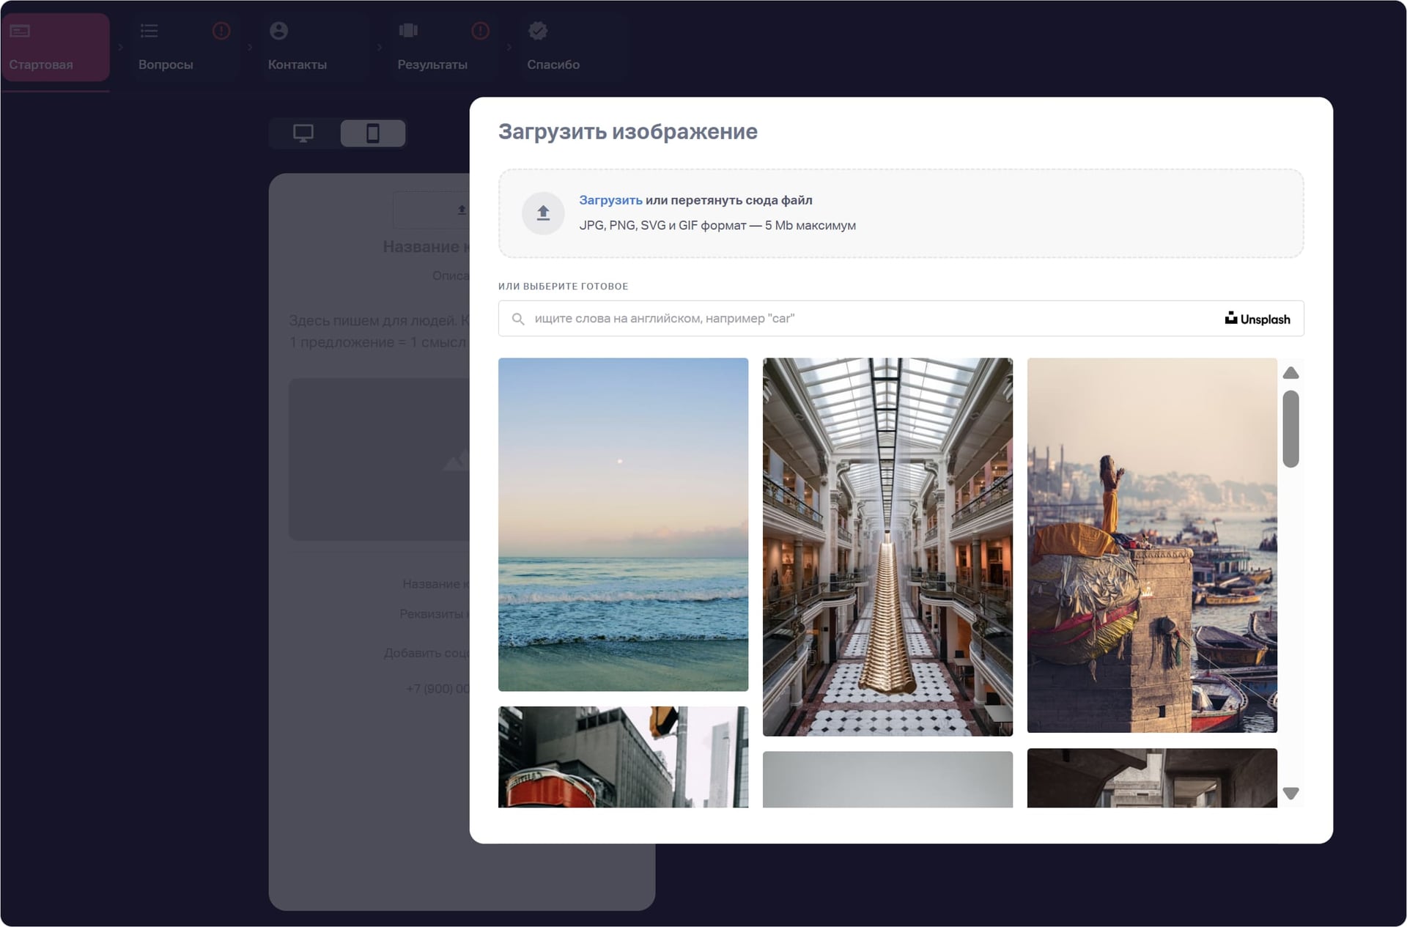Choose the shopping arcade interior photo
Viewport: 1407px width, 927px height.
[x=887, y=546]
